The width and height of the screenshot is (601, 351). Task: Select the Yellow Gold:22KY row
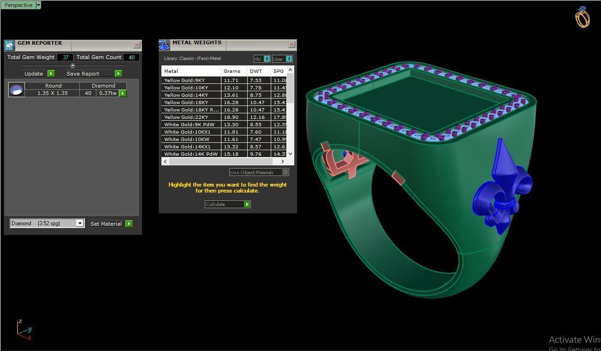tap(224, 117)
